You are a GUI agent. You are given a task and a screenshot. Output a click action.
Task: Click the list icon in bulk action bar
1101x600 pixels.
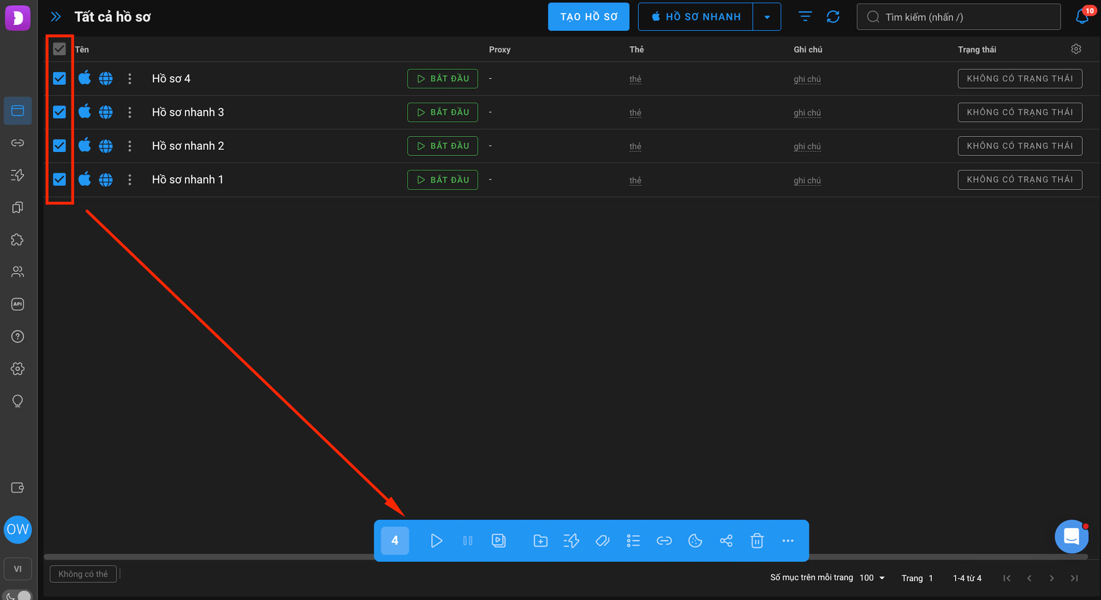pos(633,541)
